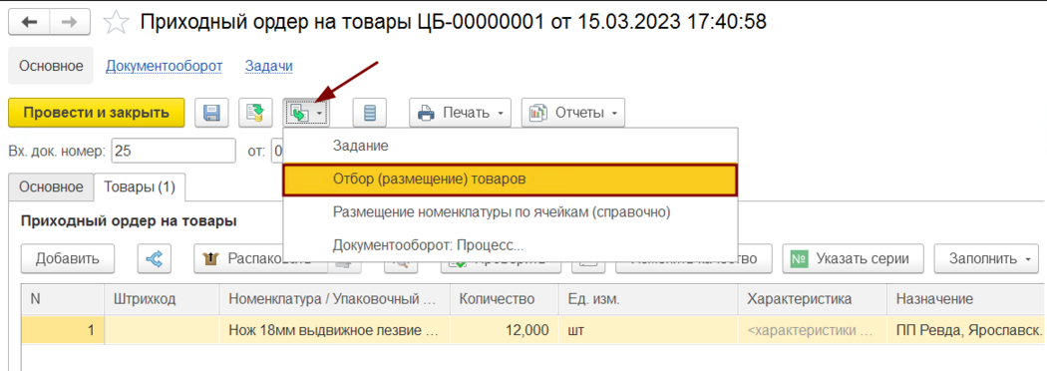The height and width of the screenshot is (371, 1047).
Task: Click the Количество column header
Action: [505, 299]
